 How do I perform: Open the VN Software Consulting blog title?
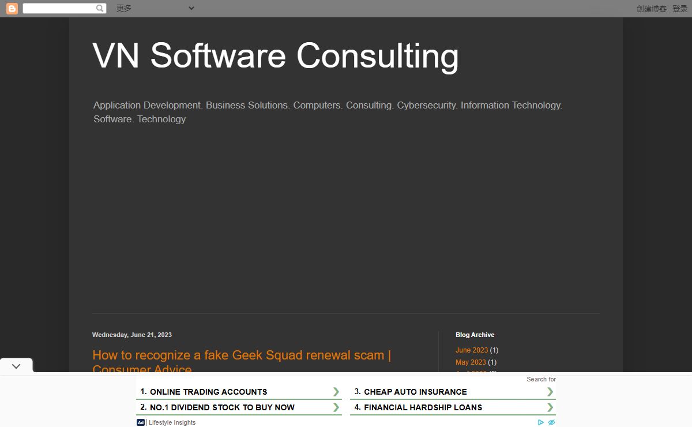click(276, 56)
